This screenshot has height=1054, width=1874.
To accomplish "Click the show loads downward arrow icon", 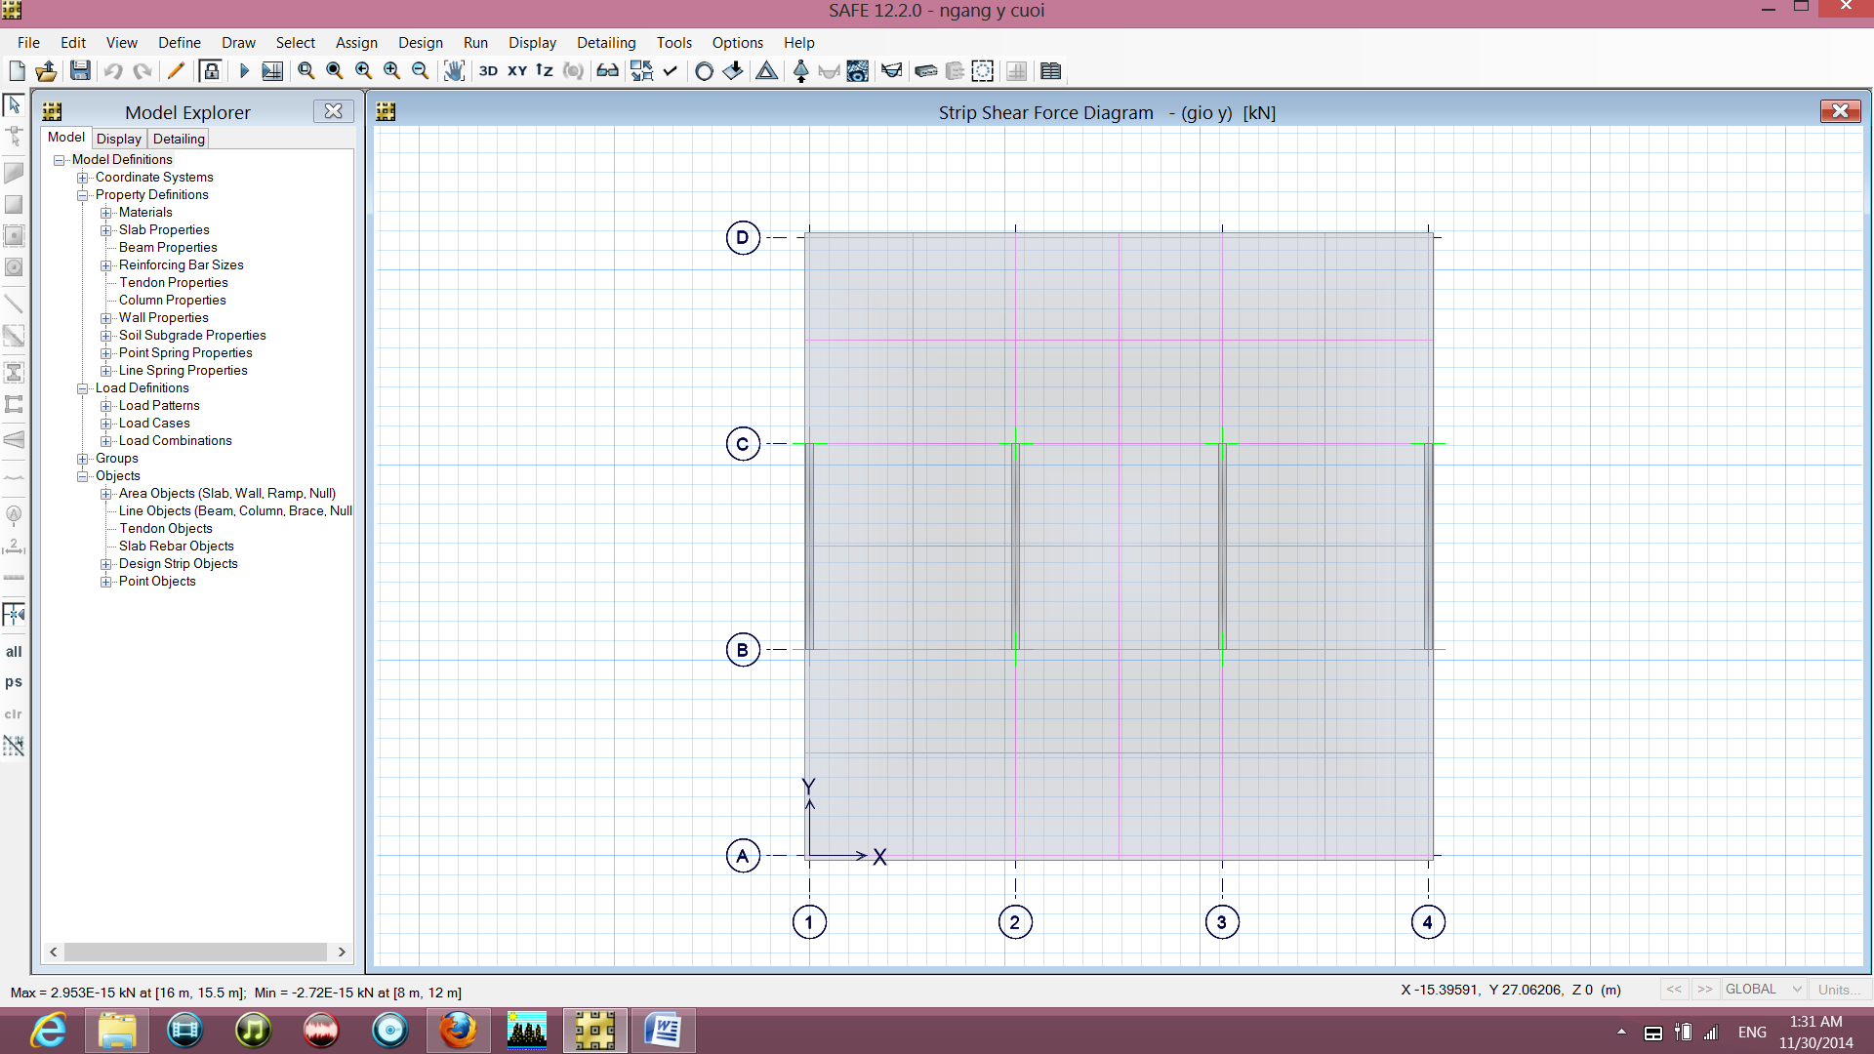I will click(733, 71).
